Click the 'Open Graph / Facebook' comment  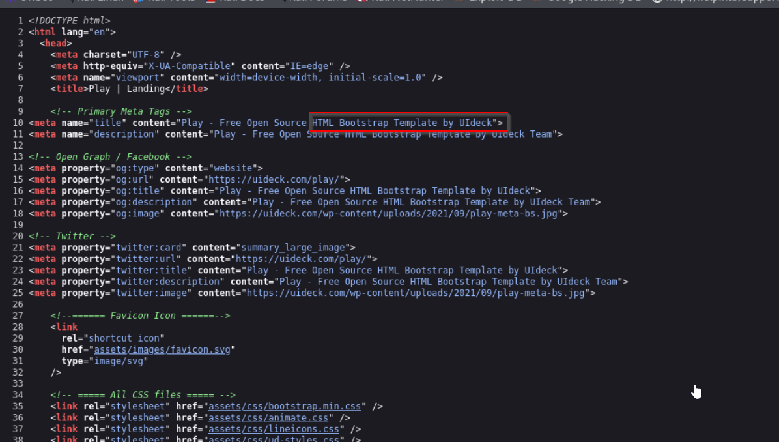coord(110,156)
